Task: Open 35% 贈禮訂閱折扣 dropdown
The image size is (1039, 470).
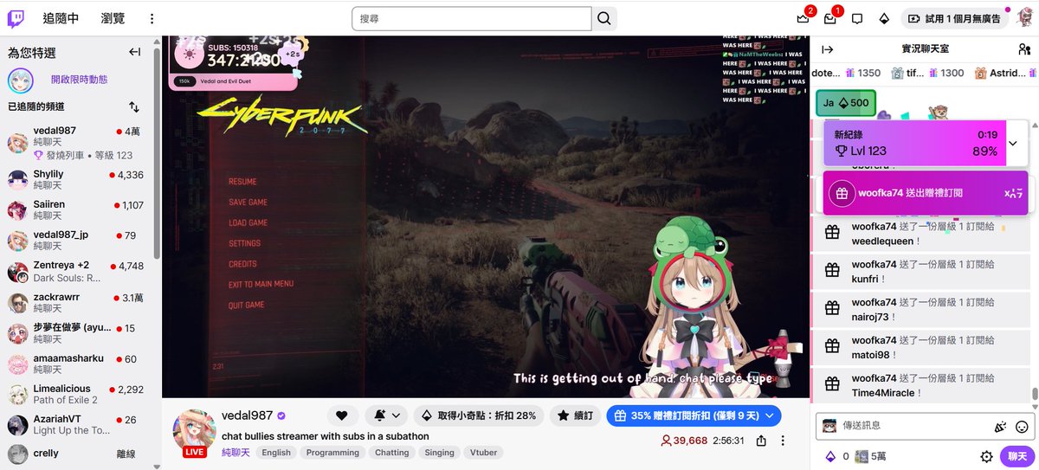Action: [x=694, y=415]
